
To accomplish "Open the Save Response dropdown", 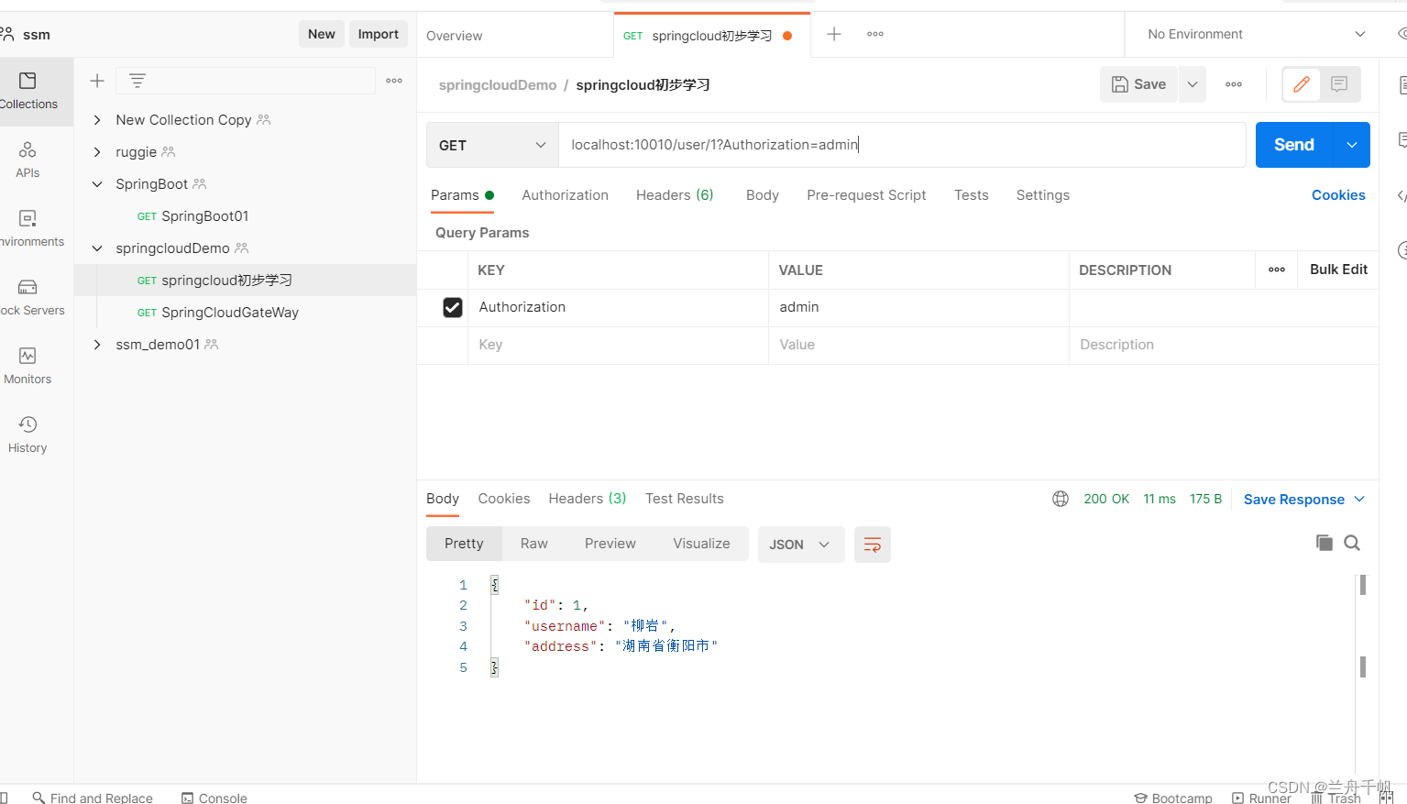I will [x=1304, y=500].
